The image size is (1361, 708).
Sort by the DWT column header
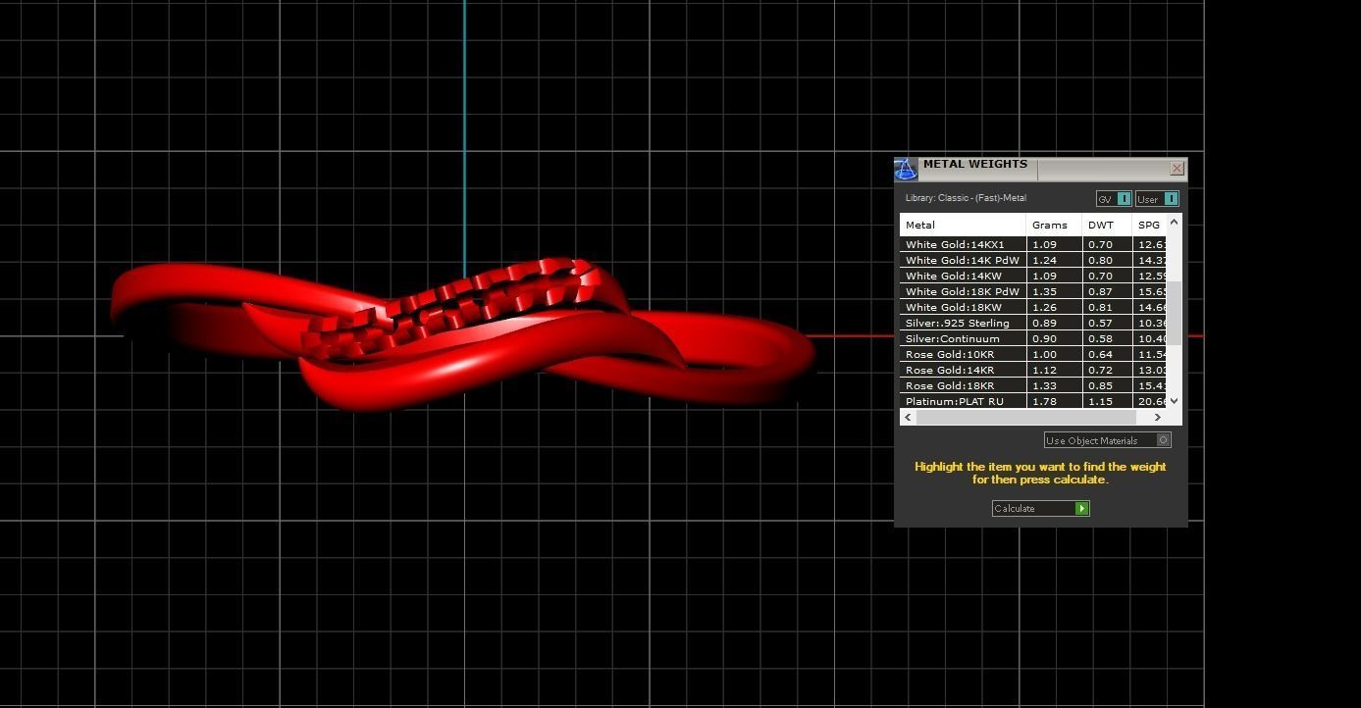click(x=1107, y=225)
